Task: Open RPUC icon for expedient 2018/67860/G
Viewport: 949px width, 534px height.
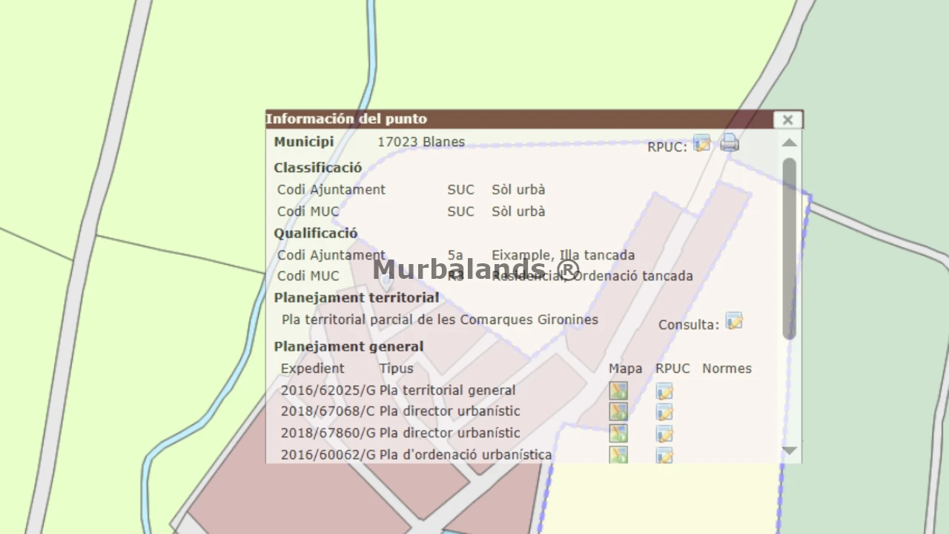Action: [x=664, y=434]
